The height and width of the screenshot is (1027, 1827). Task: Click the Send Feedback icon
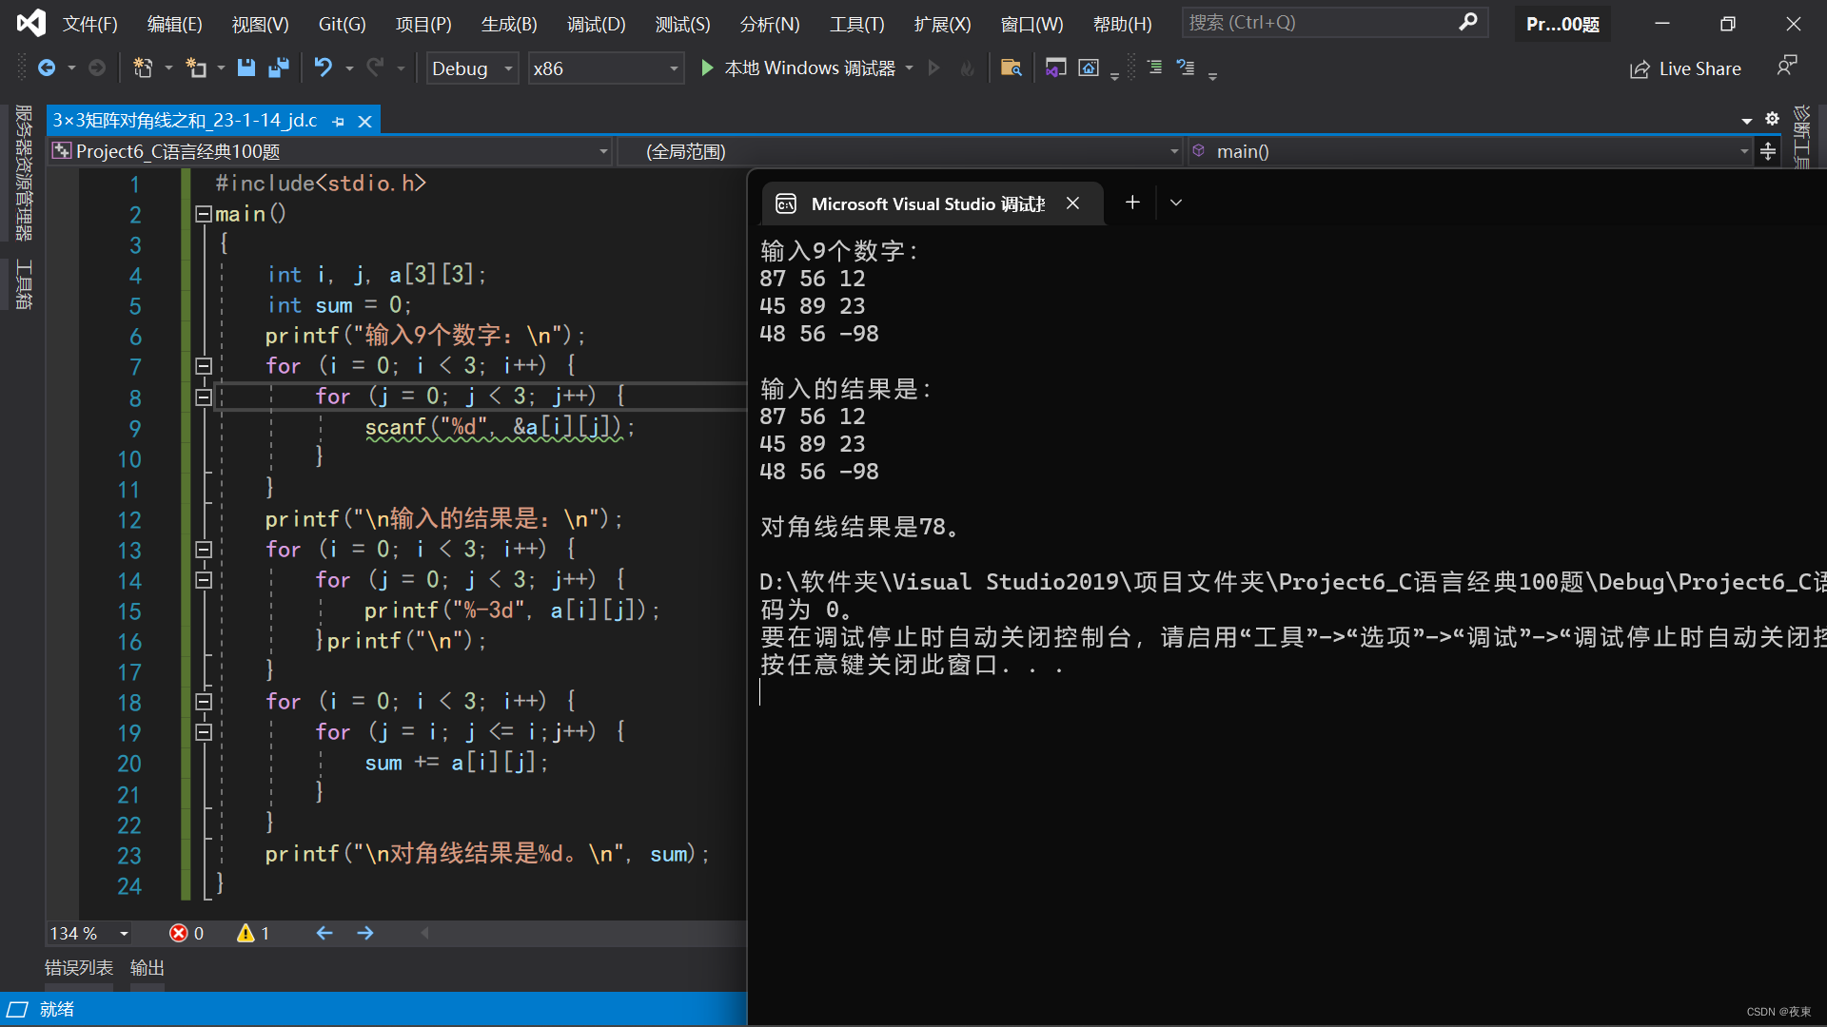pyautogui.click(x=1786, y=66)
